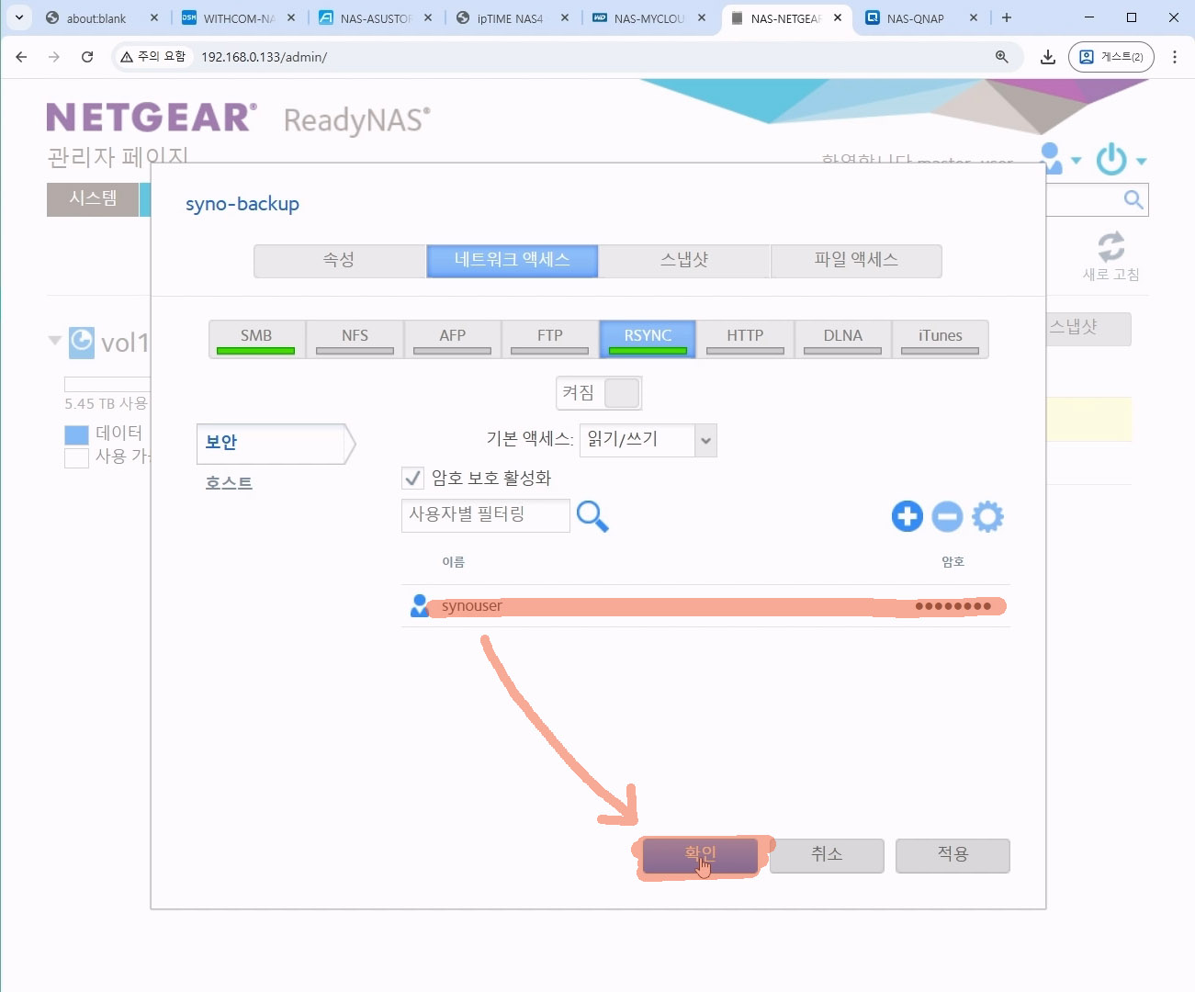Click the blue plus add-user icon
Screen dimensions: 1195x992
point(907,516)
